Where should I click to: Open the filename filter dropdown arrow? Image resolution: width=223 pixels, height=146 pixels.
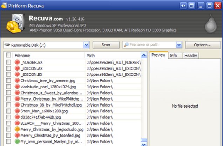(179, 45)
